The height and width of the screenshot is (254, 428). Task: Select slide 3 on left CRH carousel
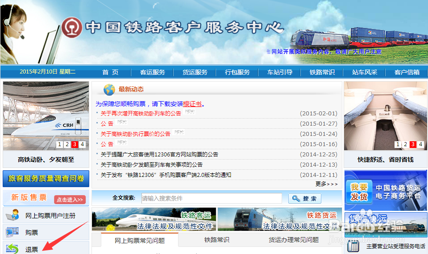75,144
